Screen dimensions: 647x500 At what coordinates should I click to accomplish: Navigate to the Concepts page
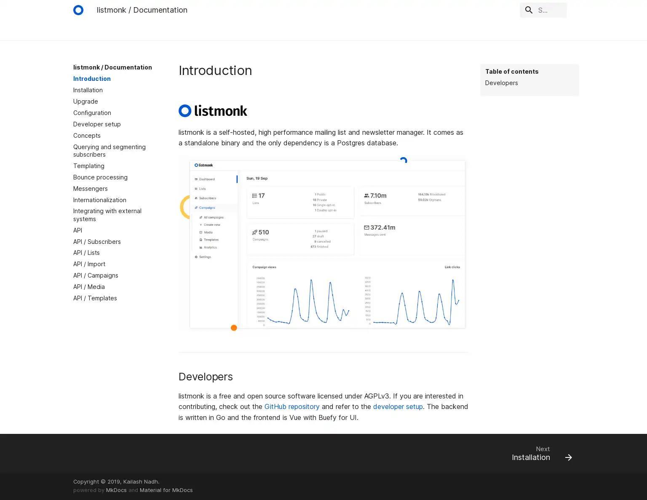pos(87,136)
